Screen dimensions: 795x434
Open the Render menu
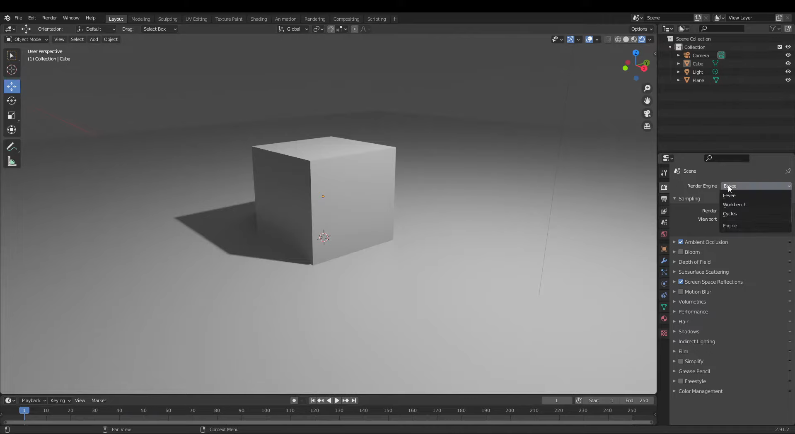point(49,18)
